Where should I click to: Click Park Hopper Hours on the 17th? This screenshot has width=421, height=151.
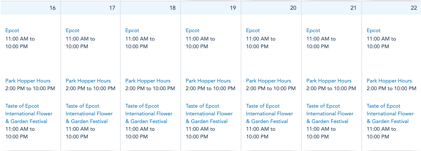point(88,81)
